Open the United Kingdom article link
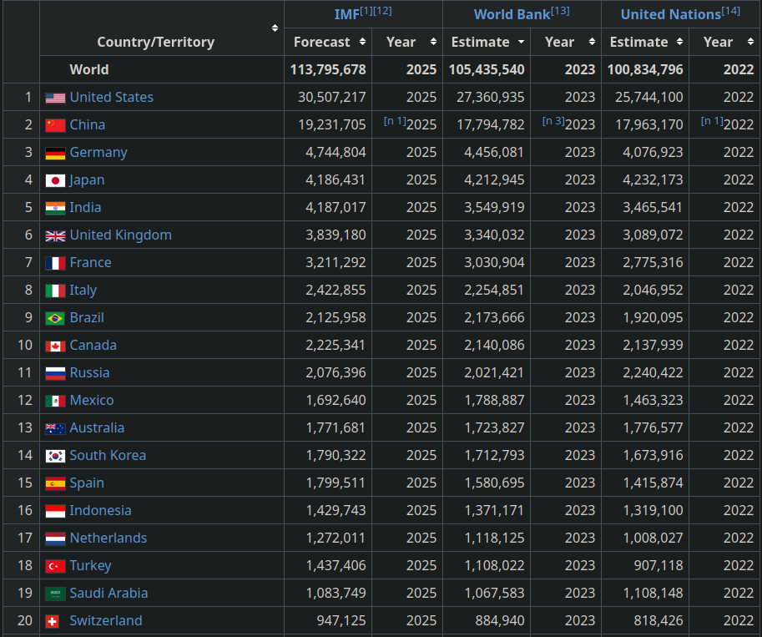The width and height of the screenshot is (762, 637). coord(120,235)
